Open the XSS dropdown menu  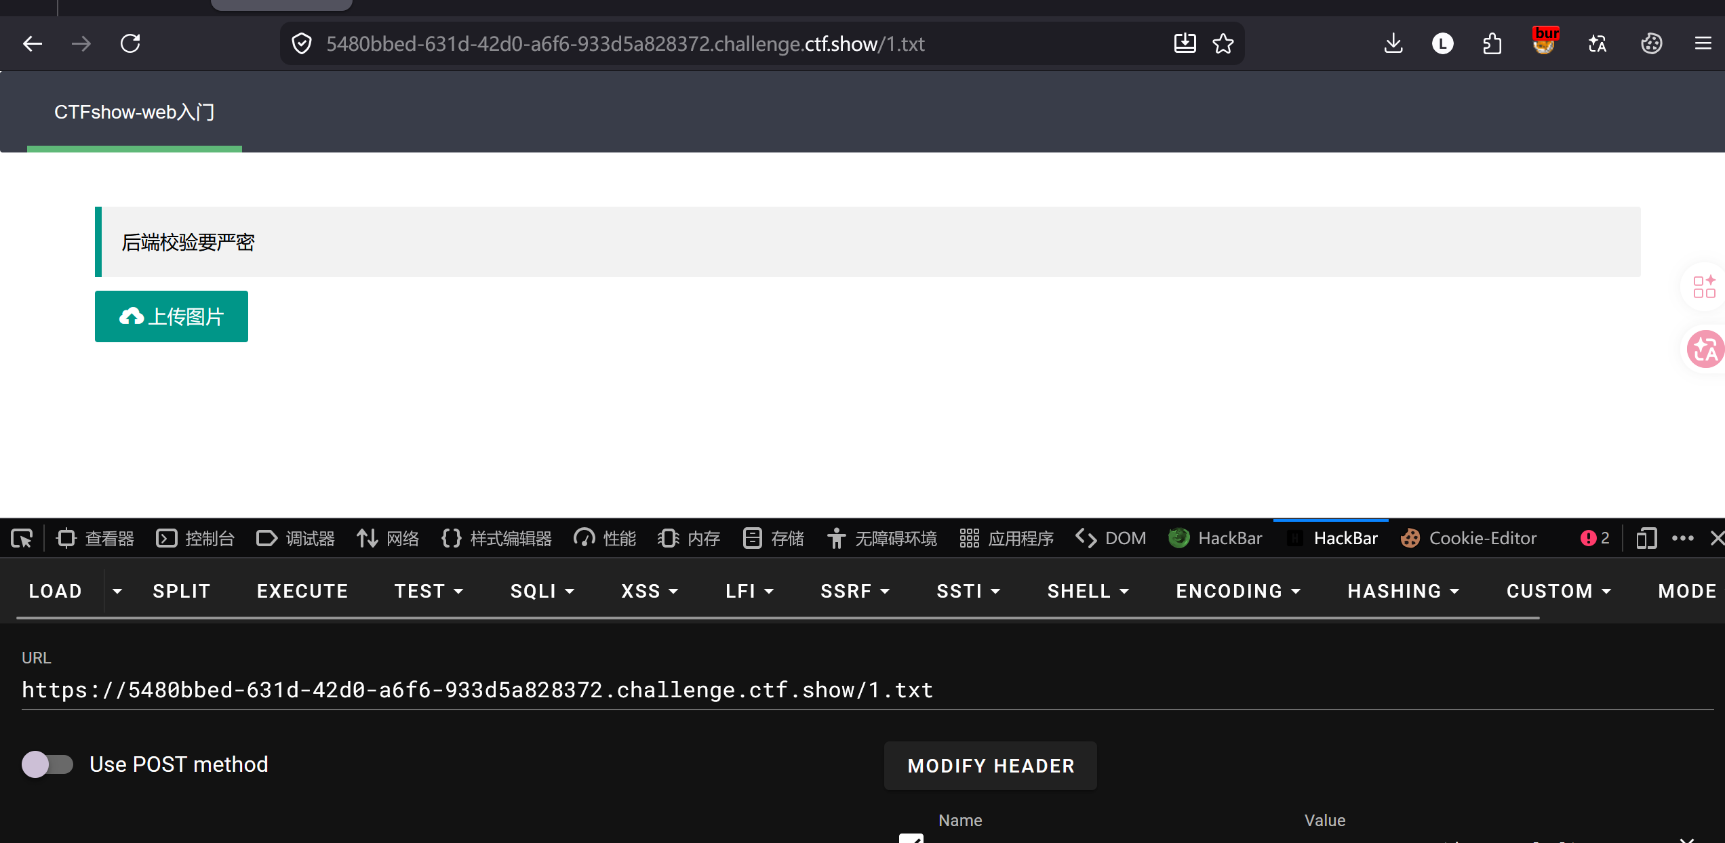[650, 592]
